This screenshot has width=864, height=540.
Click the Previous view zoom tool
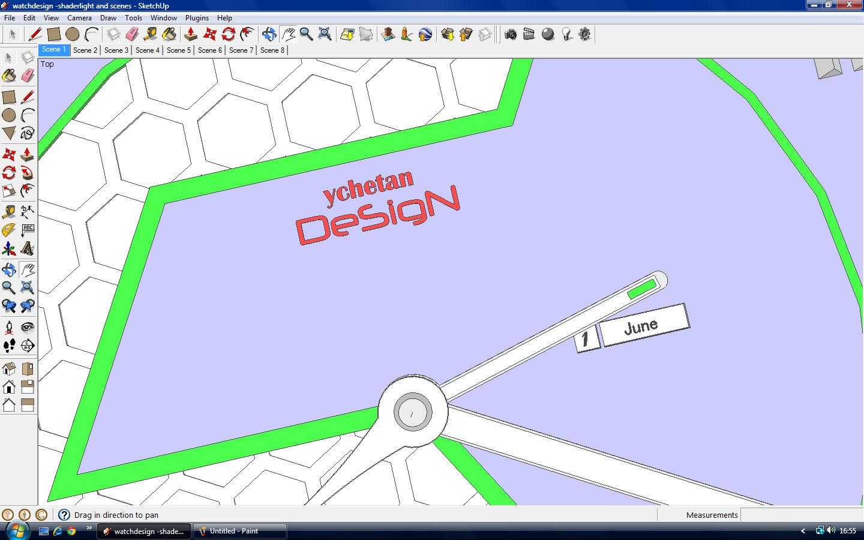tap(9, 306)
